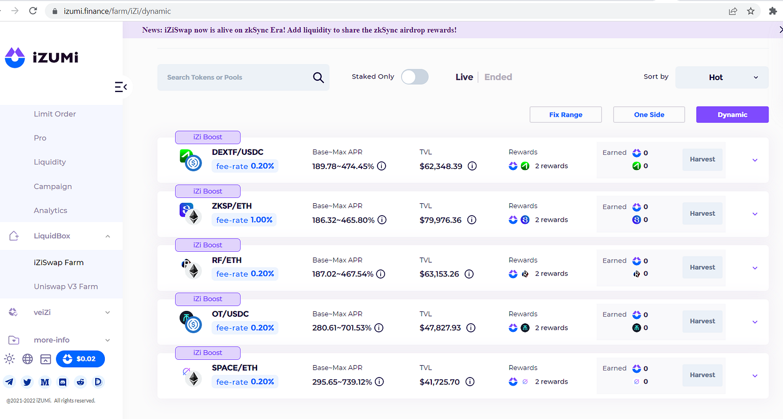Close the zkSync Era news banner arrow

point(781,30)
